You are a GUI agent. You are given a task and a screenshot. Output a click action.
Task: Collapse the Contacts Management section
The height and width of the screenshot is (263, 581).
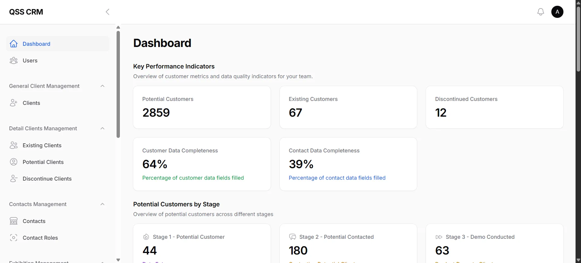[102, 204]
